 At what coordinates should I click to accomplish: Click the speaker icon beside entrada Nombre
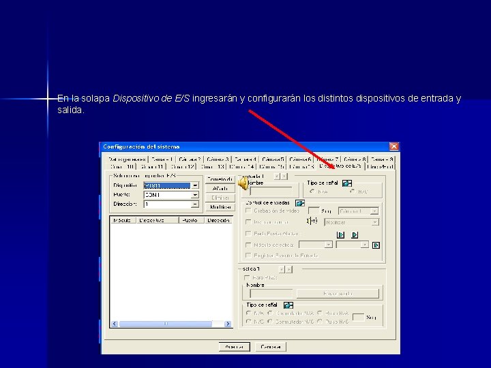click(x=243, y=183)
